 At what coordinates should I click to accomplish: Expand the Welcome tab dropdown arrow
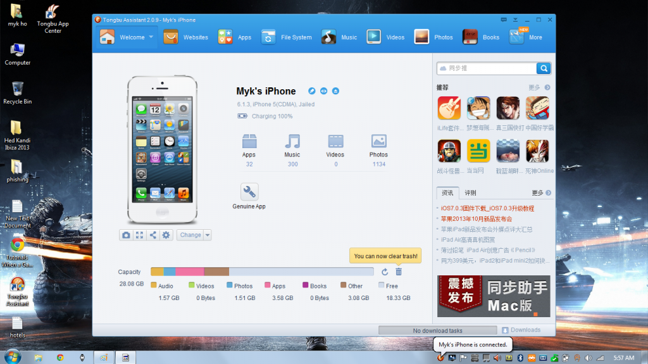tap(152, 37)
